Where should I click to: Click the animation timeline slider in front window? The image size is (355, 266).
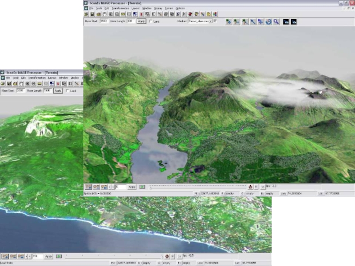click(x=197, y=187)
